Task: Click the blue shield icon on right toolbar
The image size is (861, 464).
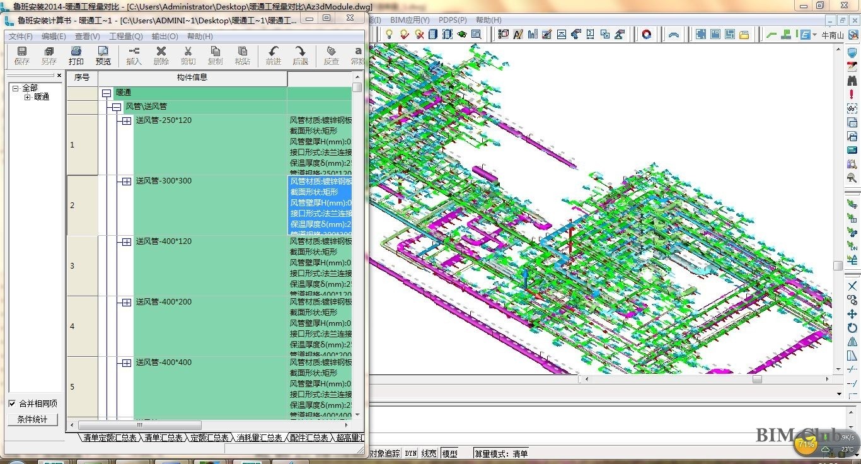Action: coord(852,53)
